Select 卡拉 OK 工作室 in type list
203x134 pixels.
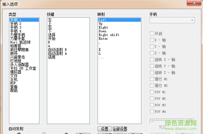(23, 68)
